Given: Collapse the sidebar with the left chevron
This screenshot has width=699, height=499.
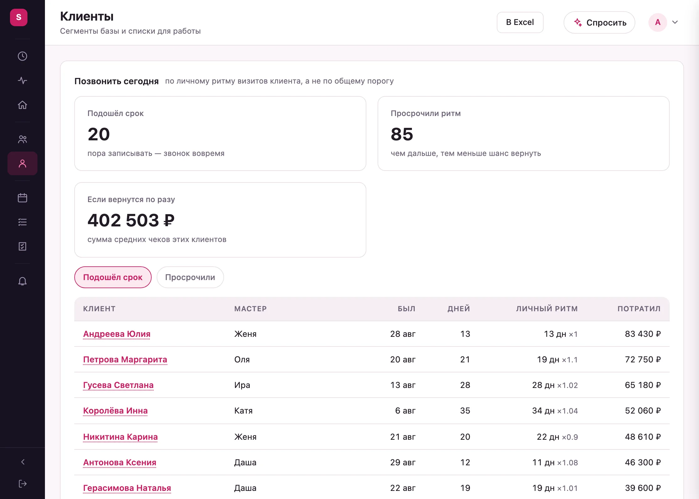Looking at the screenshot, I should pyautogui.click(x=22, y=462).
